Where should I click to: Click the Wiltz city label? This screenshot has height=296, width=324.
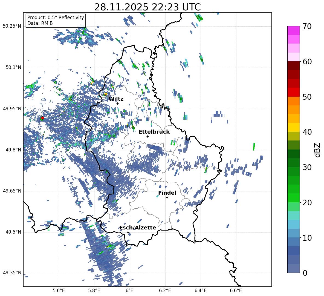click(x=116, y=99)
